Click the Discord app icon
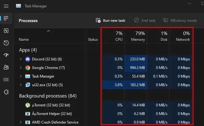Image resolution: width=204 pixels, height=126 pixels. [x=28, y=59]
